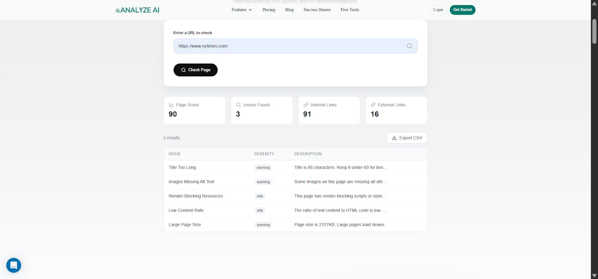Click the Issues Found magnifier icon

(239, 105)
